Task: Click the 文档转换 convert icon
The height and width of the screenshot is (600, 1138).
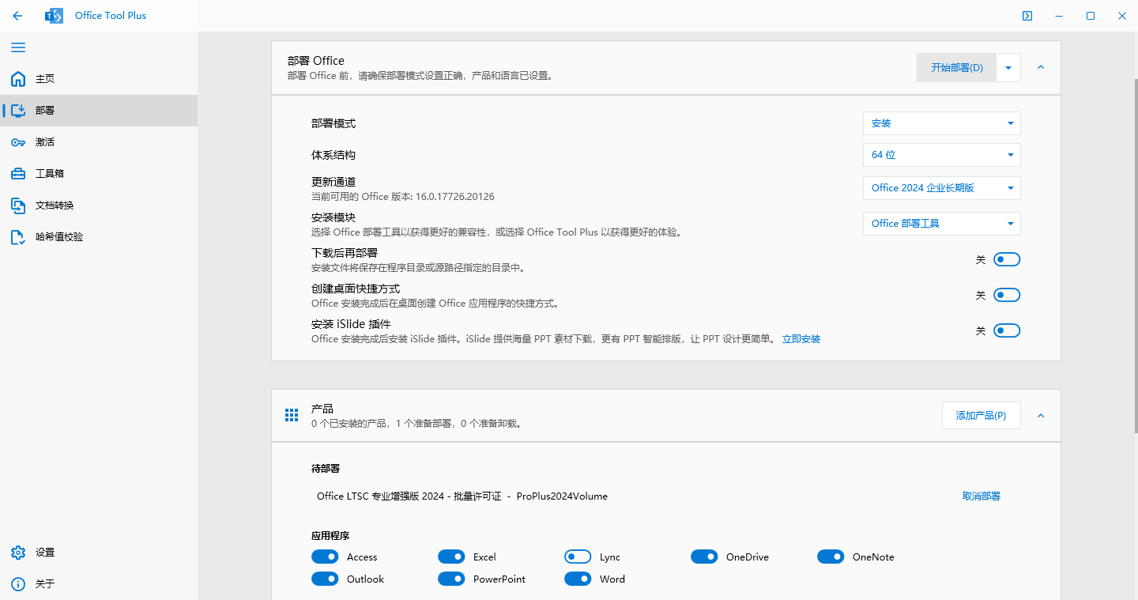Action: tap(18, 206)
